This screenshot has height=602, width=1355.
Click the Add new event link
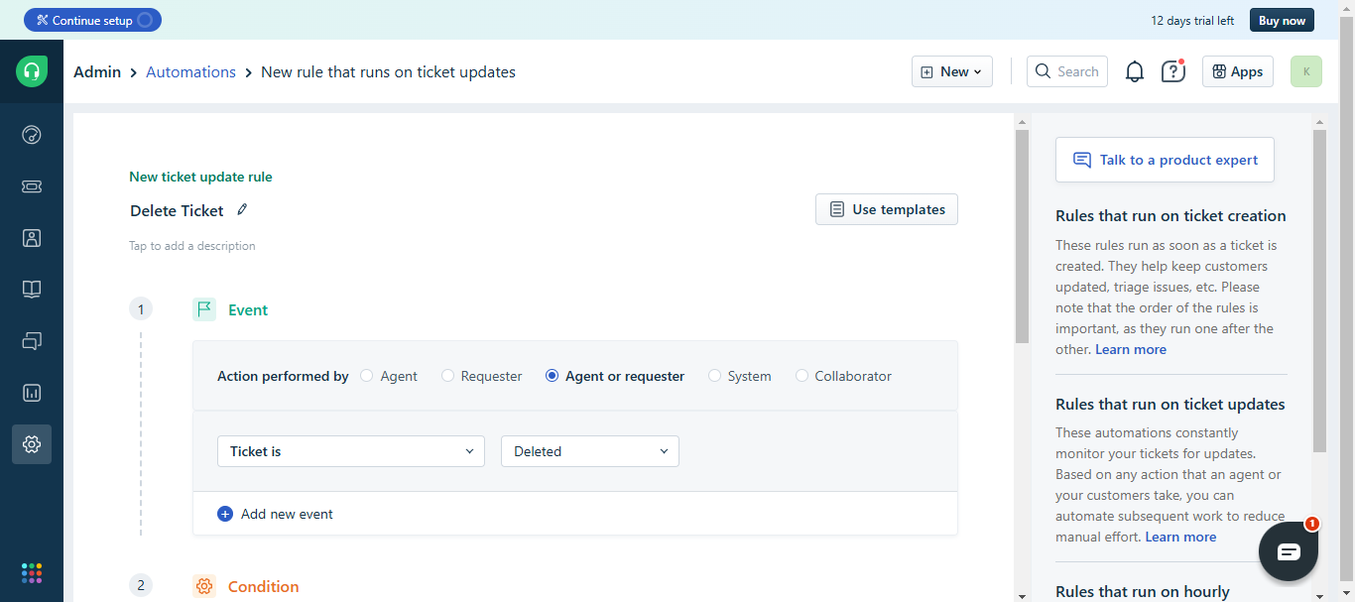[x=287, y=514]
